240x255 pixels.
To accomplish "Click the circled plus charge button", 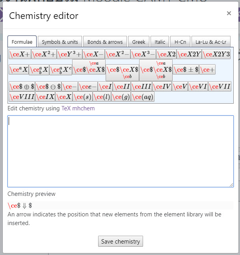I will 22,86.
